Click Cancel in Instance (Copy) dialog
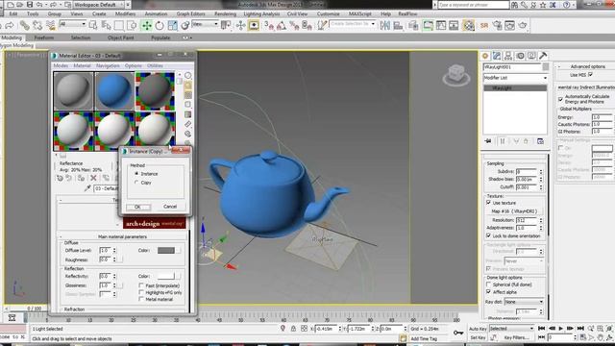Screen dimensions: 615x346 (170, 207)
